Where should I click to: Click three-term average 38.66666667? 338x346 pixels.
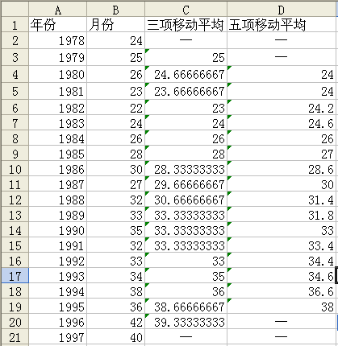click(186, 307)
